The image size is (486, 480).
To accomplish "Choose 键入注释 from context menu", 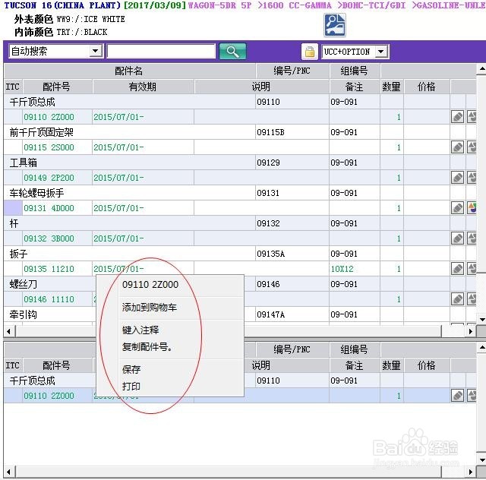I will [x=140, y=330].
